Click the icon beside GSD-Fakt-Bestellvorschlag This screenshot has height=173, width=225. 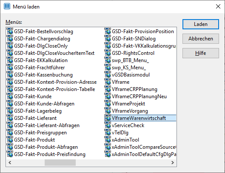(10, 31)
